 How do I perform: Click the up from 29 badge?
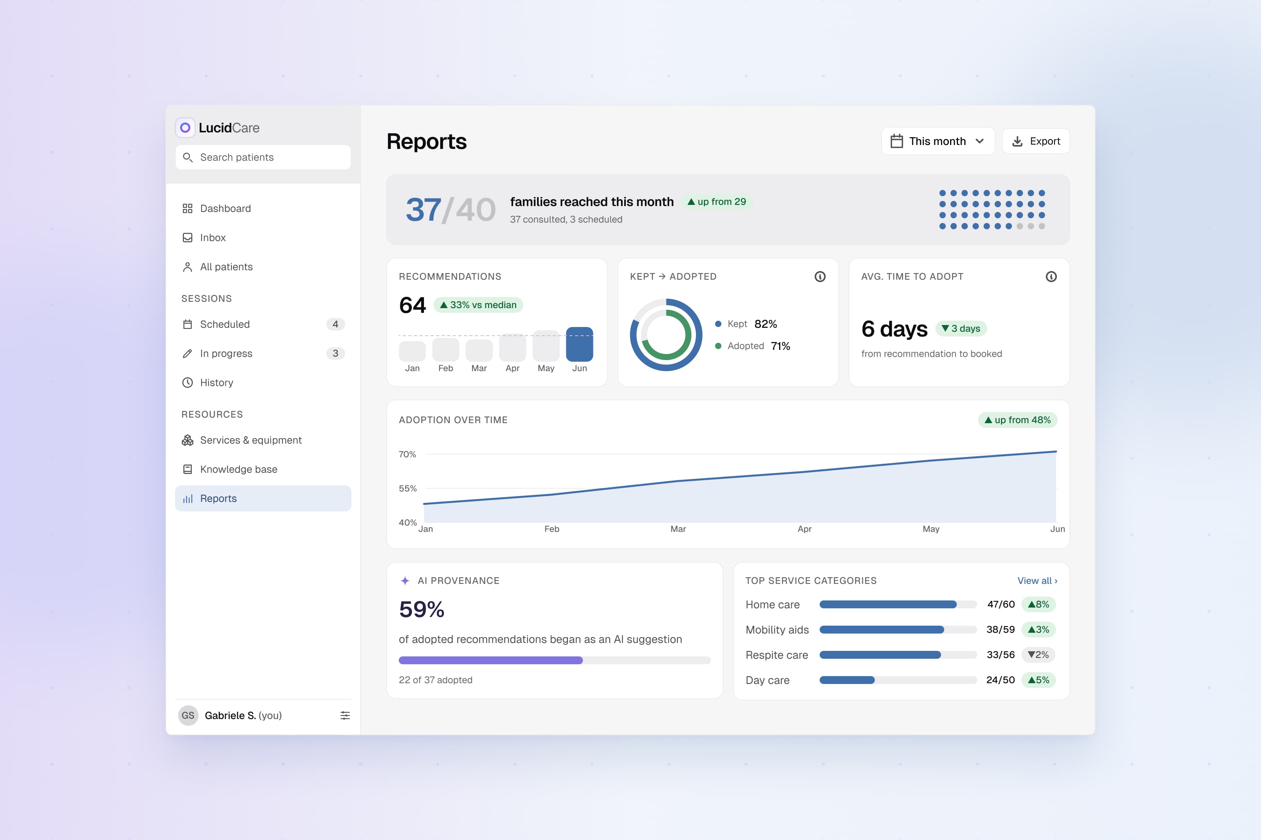pos(717,202)
